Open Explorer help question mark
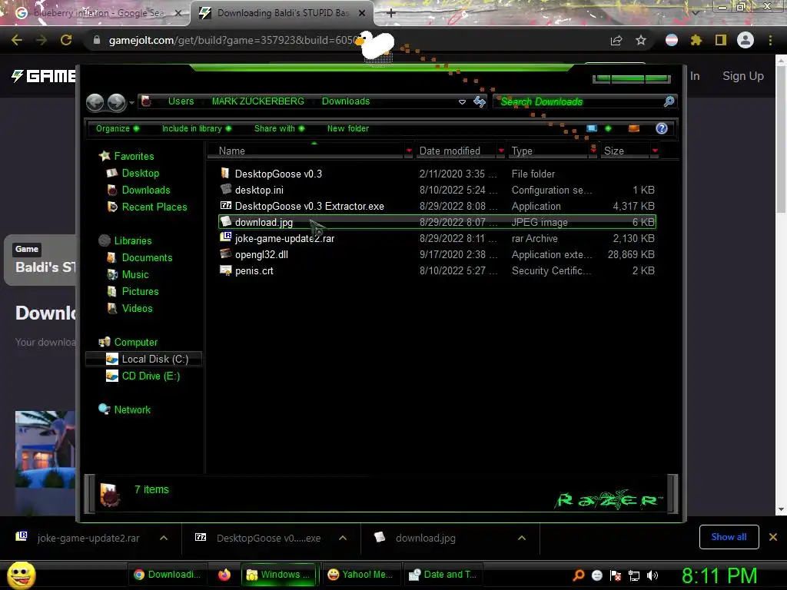This screenshot has height=590, width=787. pos(662,128)
